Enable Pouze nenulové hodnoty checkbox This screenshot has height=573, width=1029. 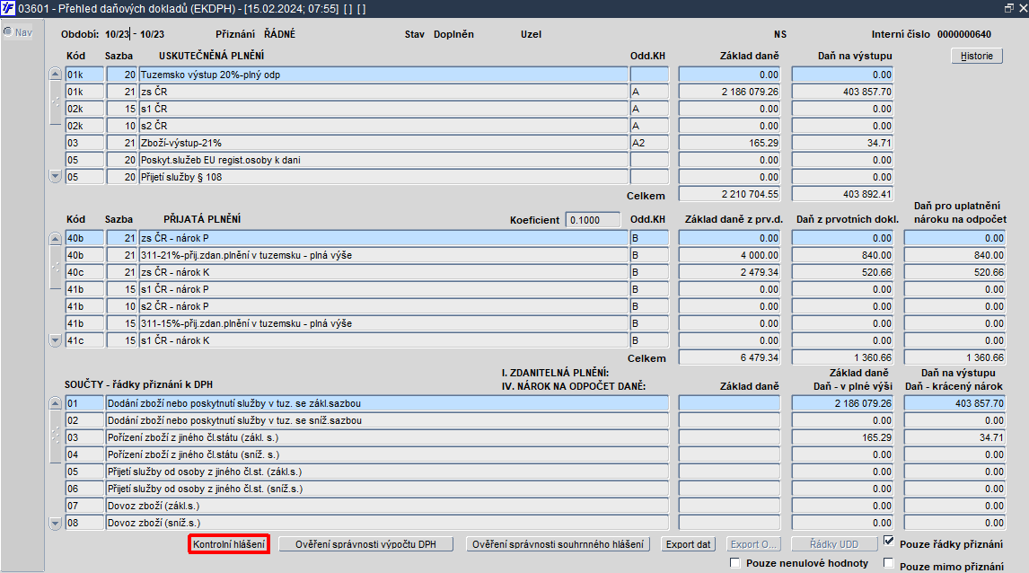[x=735, y=563]
